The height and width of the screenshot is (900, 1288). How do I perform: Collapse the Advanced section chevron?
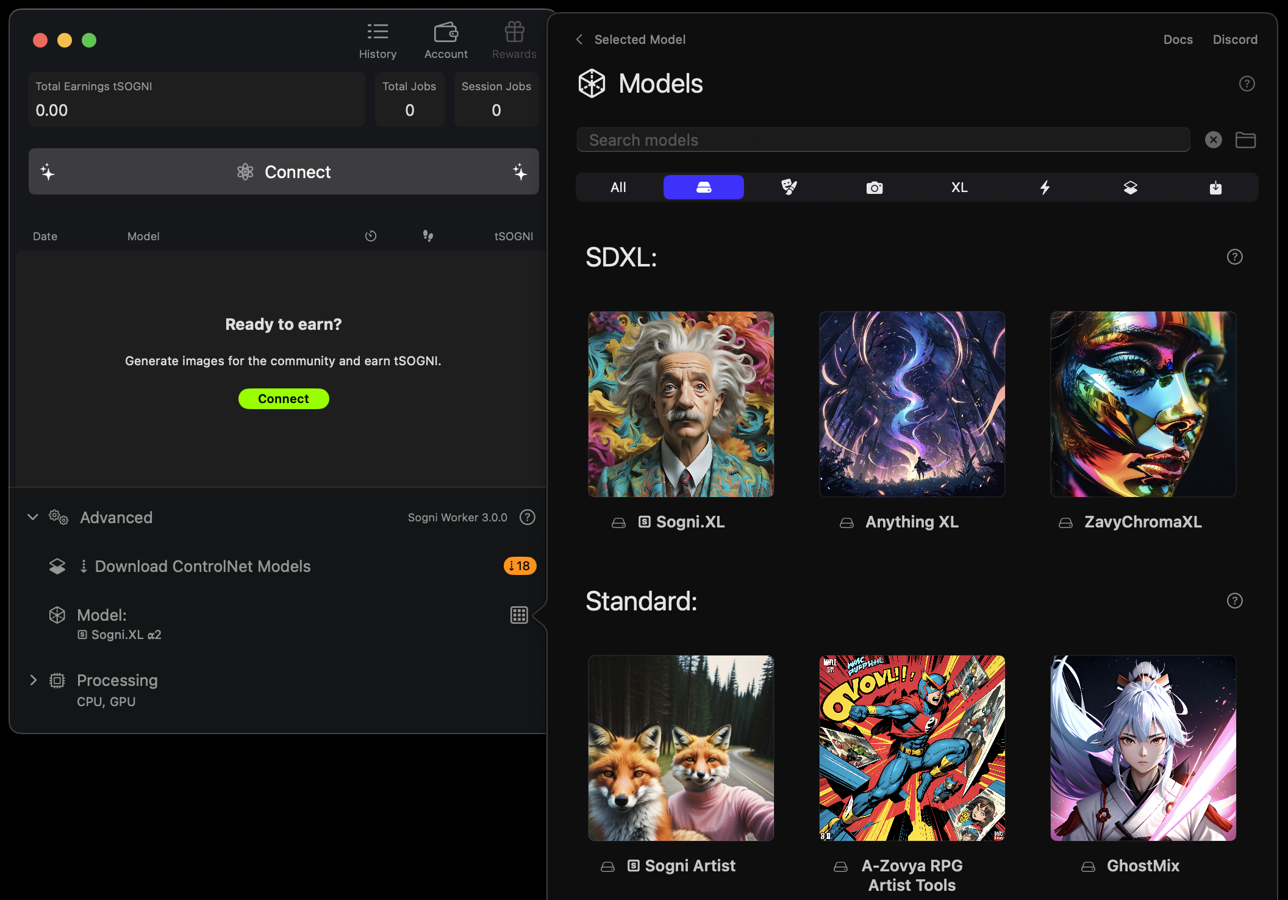point(33,517)
